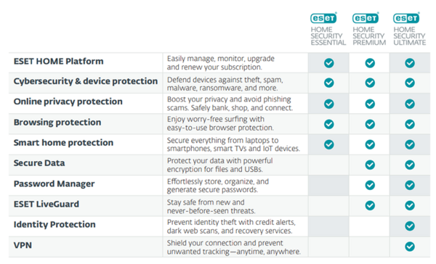This screenshot has height=264, width=436.
Task: Select the HOME SECURITY ESSENTIAL column heading
Action: pyautogui.click(x=328, y=36)
